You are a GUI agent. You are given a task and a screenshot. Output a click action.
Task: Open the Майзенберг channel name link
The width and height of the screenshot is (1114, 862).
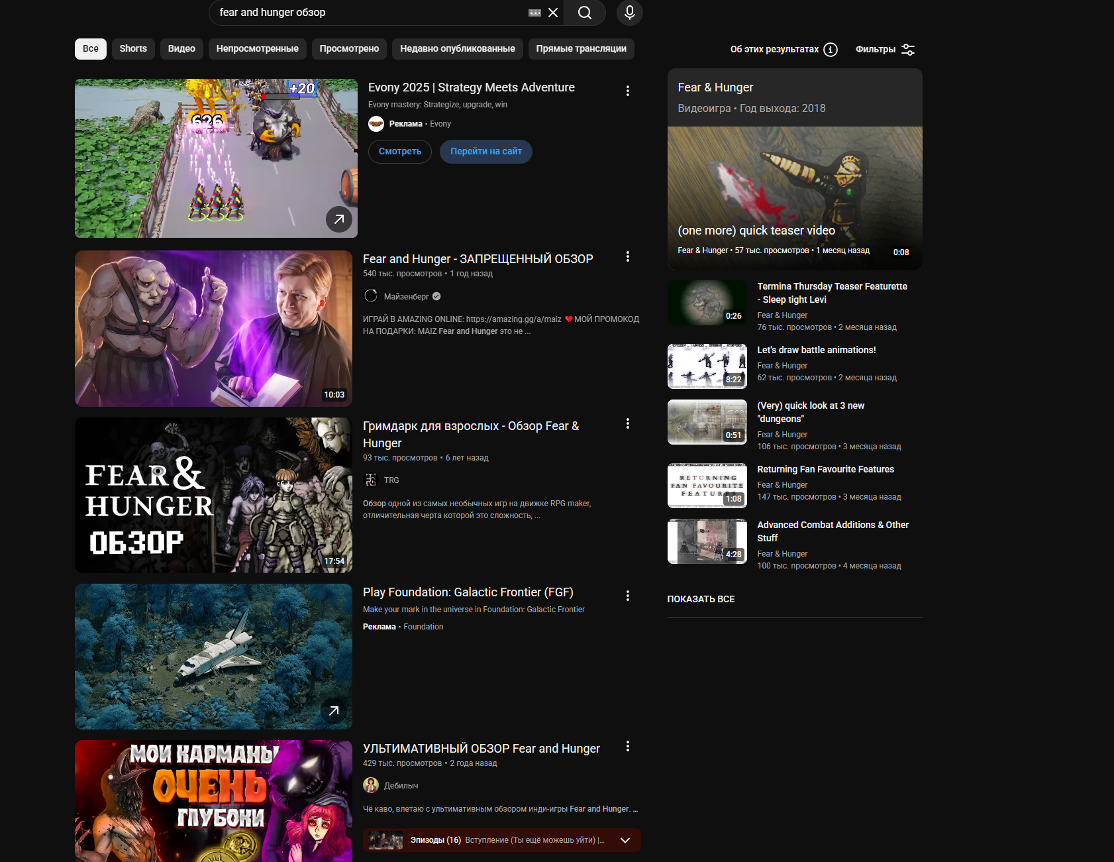point(407,297)
